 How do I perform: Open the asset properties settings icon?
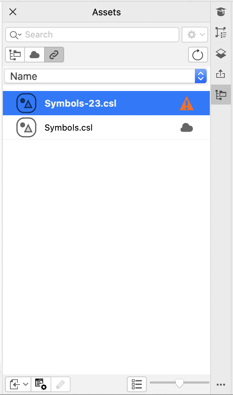pos(41,384)
